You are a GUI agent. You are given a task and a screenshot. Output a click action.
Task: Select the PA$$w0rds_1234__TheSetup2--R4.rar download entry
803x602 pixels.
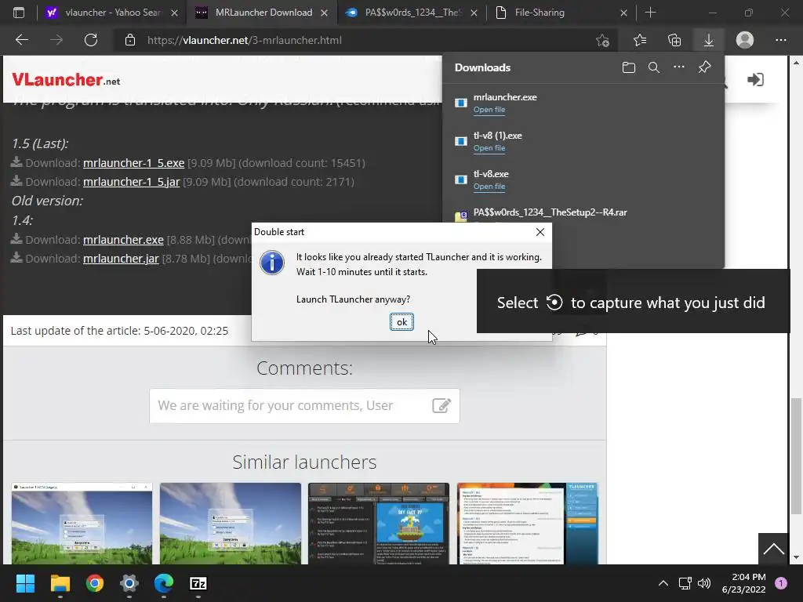point(550,212)
